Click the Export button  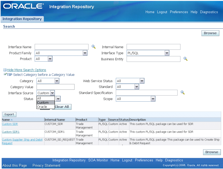pyautogui.click(x=9, y=114)
